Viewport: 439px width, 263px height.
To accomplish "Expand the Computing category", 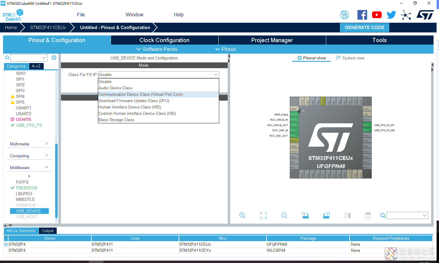I will [29, 156].
